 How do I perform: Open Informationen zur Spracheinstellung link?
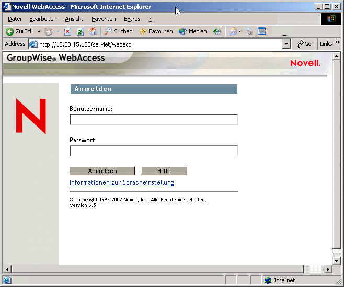[x=122, y=182]
